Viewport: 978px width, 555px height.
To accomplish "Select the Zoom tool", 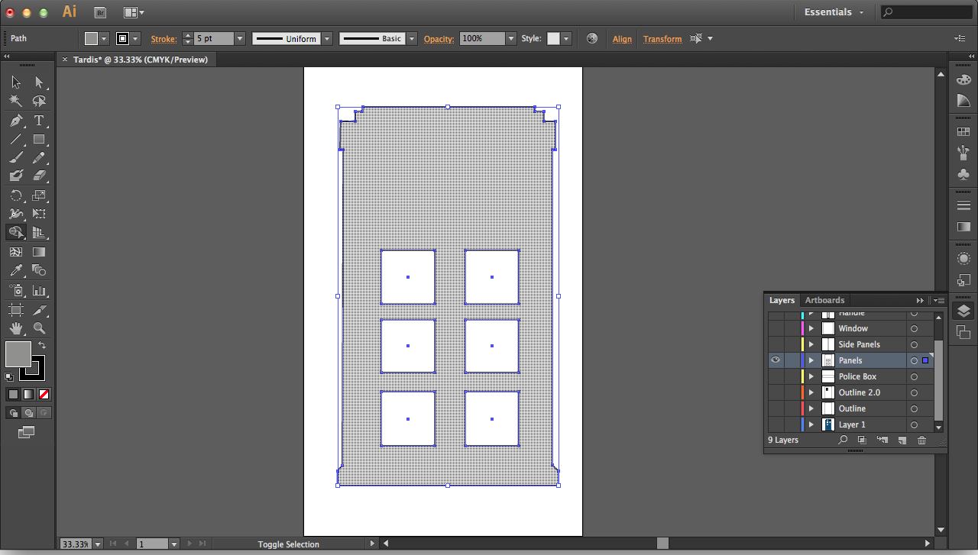I will click(39, 328).
